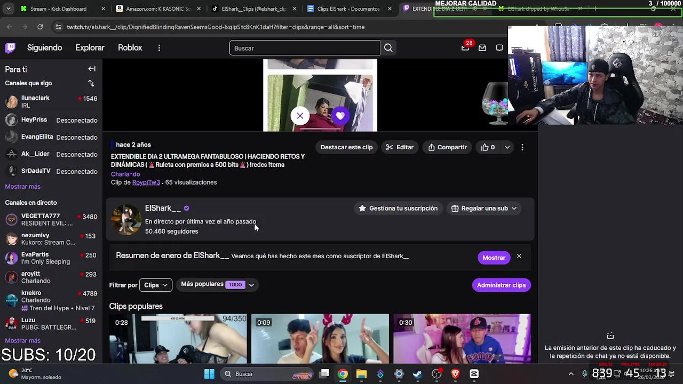The height and width of the screenshot is (384, 683).
Task: Click ElShark__ channel avatar
Action: 126,219
